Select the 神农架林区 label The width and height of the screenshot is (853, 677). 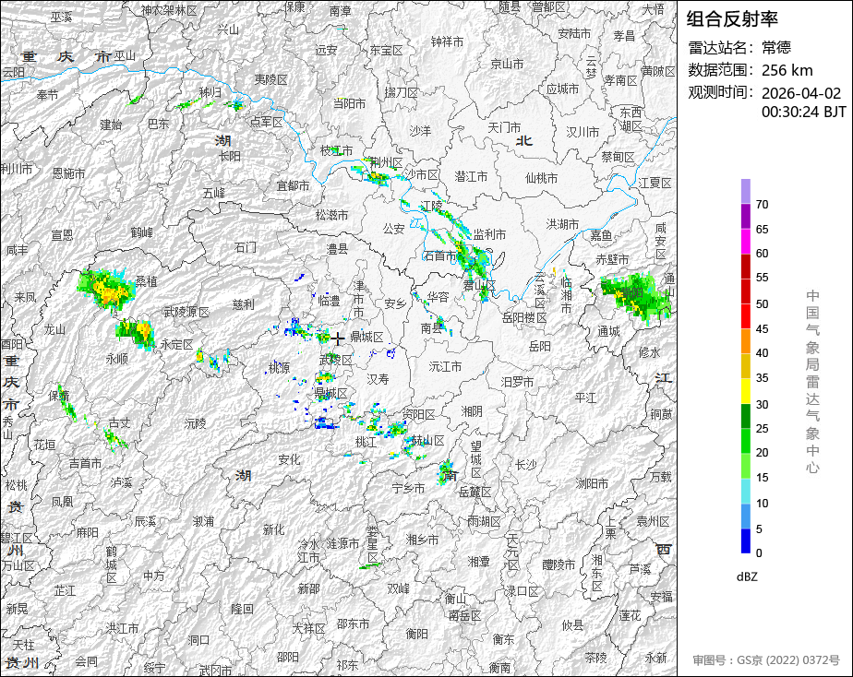coord(169,10)
